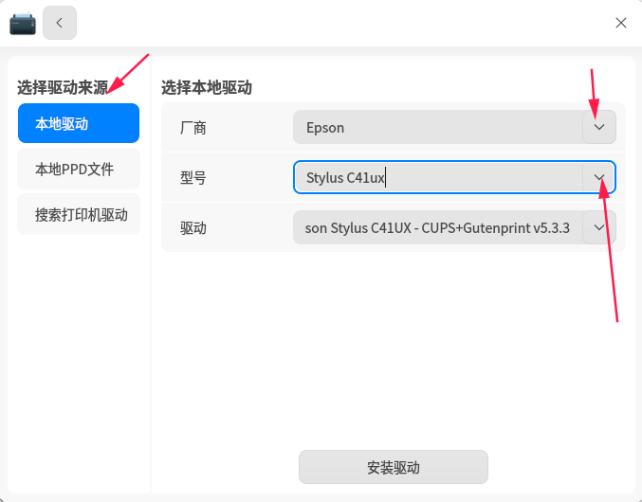Screen dimensions: 642x502
Task: Select the 本地驱动 source tab
Action: 79,123
